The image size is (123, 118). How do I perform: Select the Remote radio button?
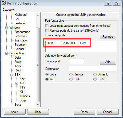71,74
